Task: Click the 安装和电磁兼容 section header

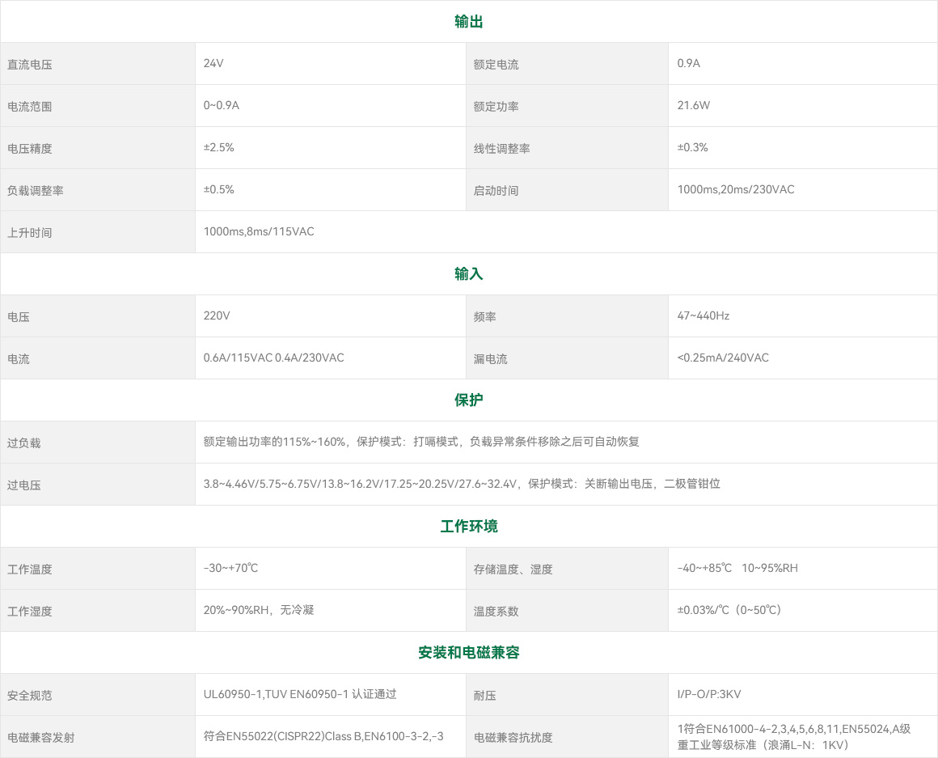Action: point(468,653)
